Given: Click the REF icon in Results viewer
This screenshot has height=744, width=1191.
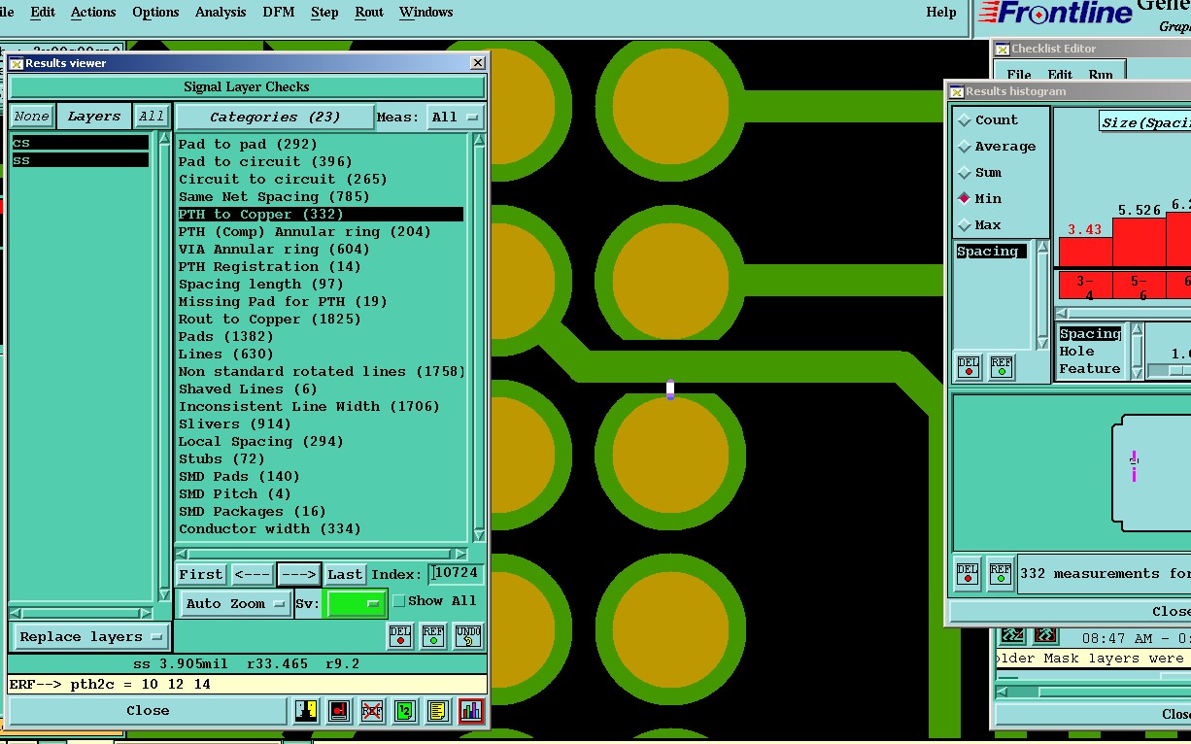Looking at the screenshot, I should 433,636.
